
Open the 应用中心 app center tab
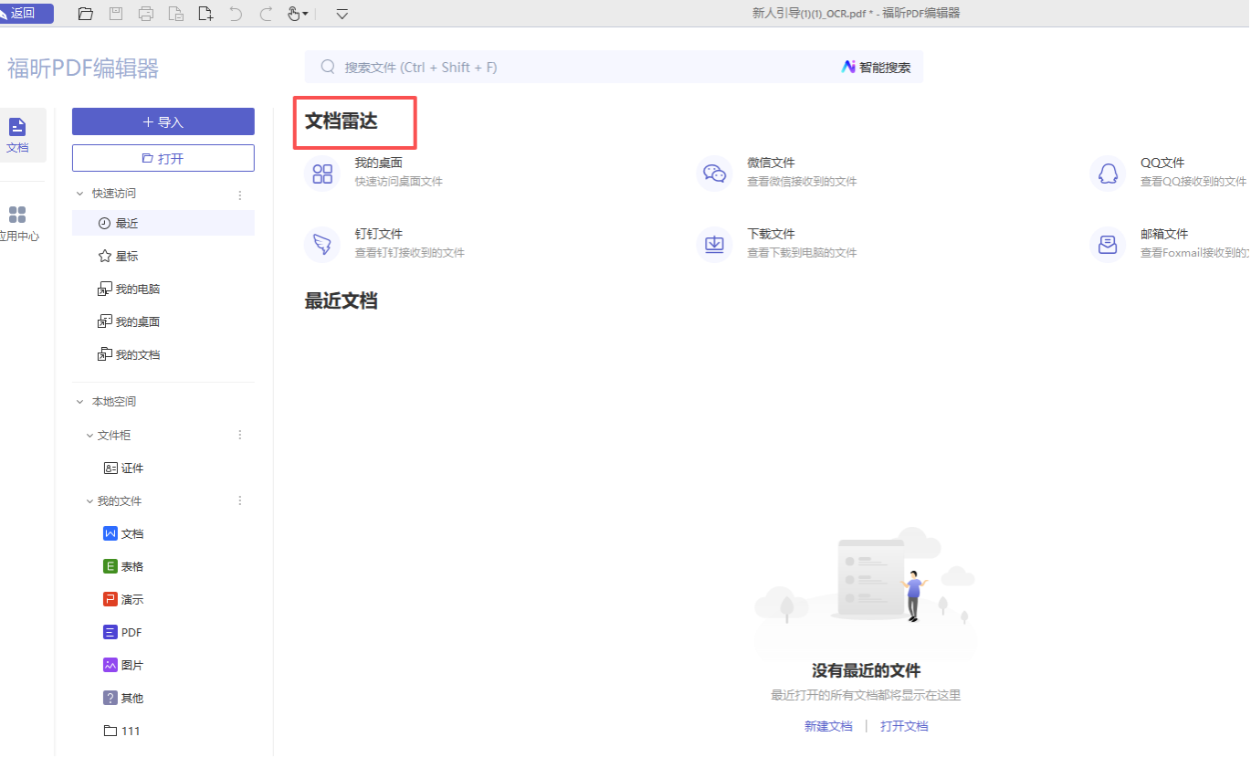tap(17, 224)
